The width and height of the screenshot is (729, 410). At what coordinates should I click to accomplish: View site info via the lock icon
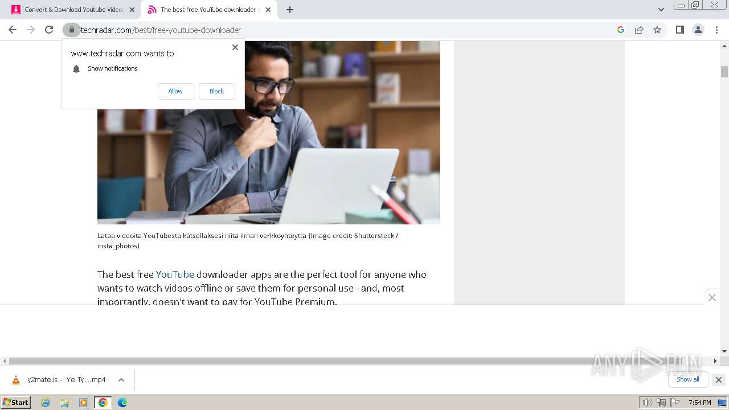pyautogui.click(x=71, y=30)
